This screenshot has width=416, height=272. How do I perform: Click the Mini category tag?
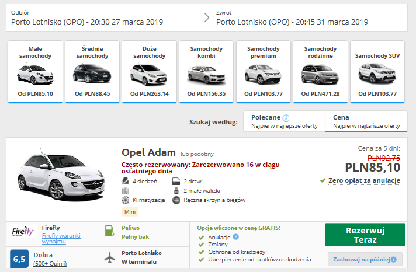pyautogui.click(x=130, y=211)
